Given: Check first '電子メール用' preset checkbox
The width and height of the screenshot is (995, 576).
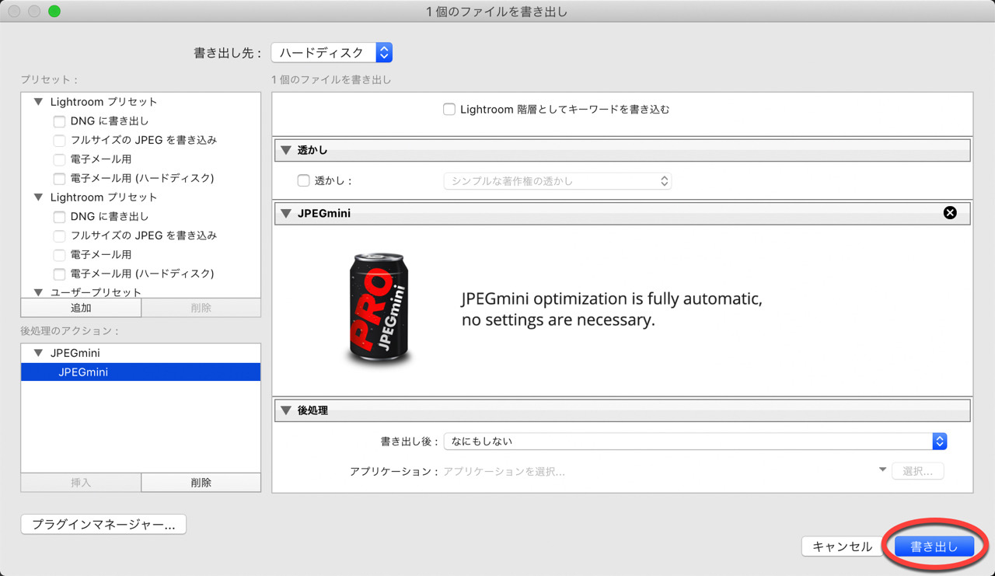Looking at the screenshot, I should tap(59, 159).
